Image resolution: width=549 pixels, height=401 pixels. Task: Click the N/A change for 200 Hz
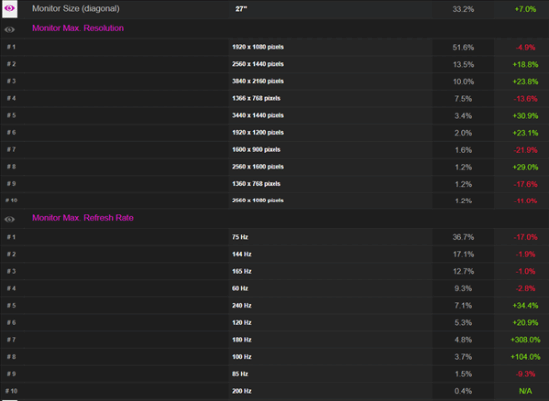pos(525,391)
